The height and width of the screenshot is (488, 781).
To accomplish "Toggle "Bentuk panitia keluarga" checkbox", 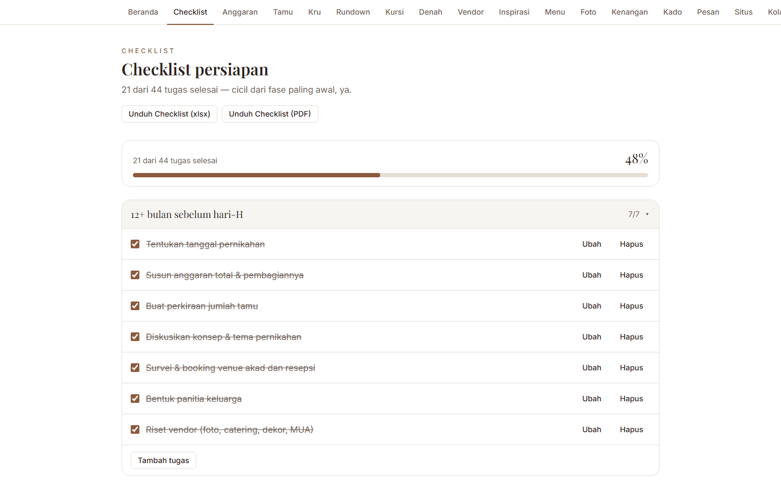I will pos(135,399).
